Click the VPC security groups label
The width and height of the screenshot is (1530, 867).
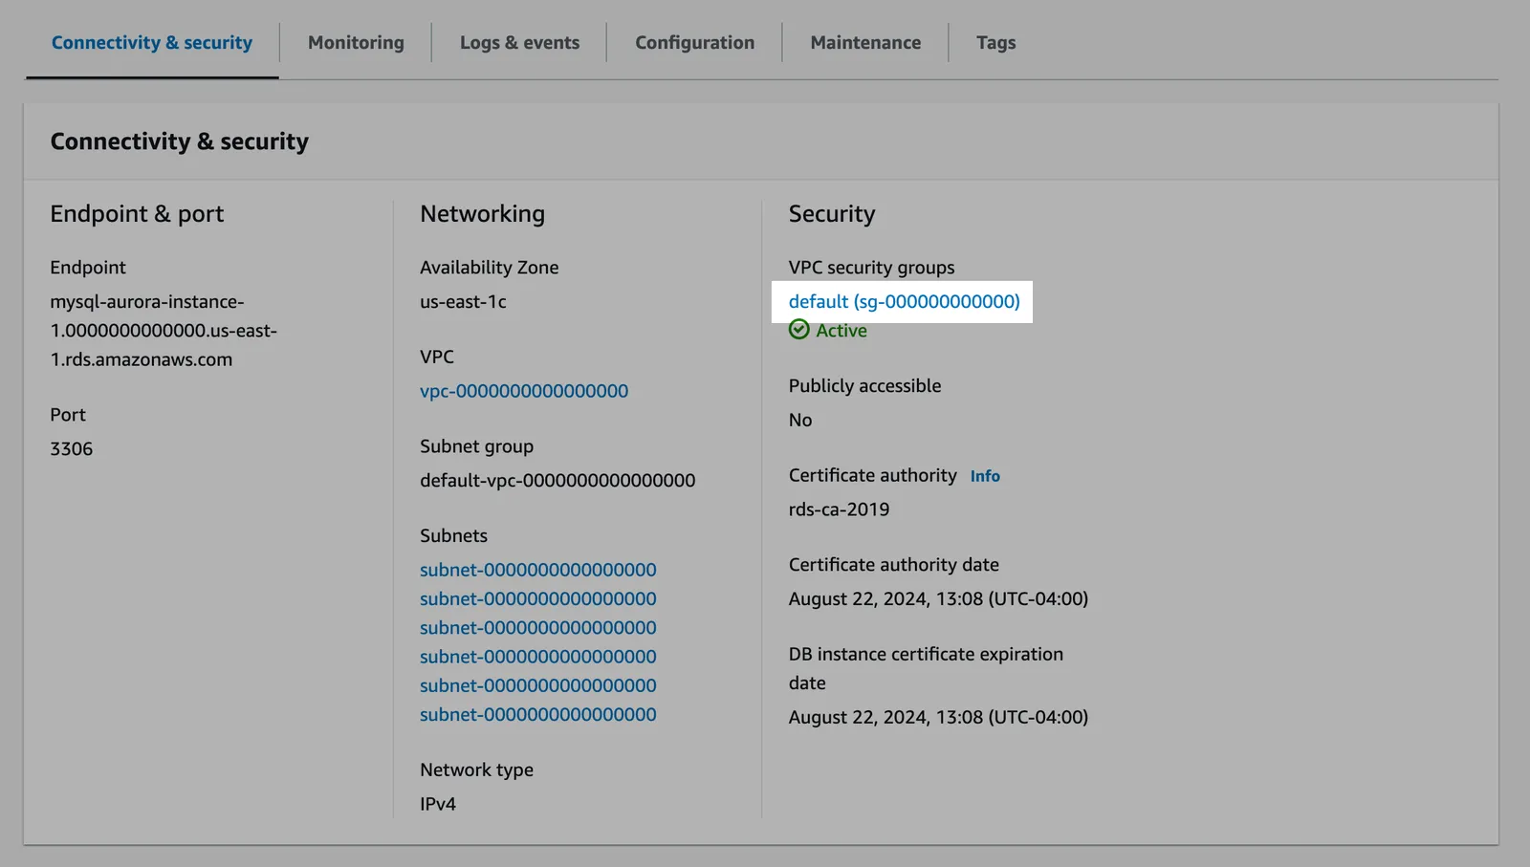pyautogui.click(x=871, y=268)
